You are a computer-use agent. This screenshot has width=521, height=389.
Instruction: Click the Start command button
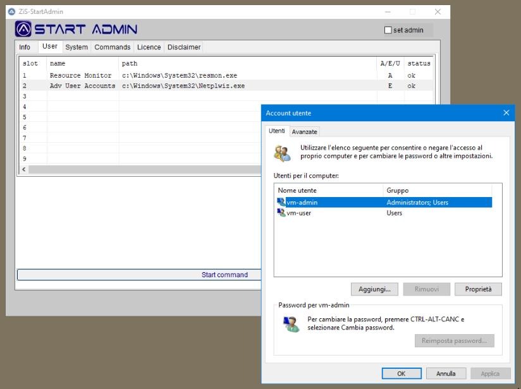224,275
